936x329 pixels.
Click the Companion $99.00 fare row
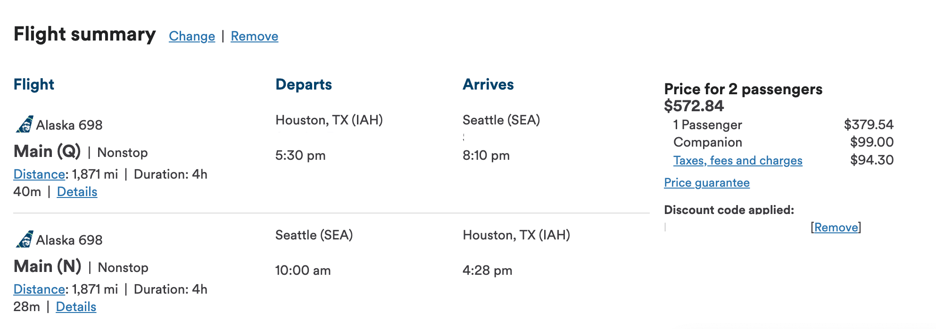point(783,142)
